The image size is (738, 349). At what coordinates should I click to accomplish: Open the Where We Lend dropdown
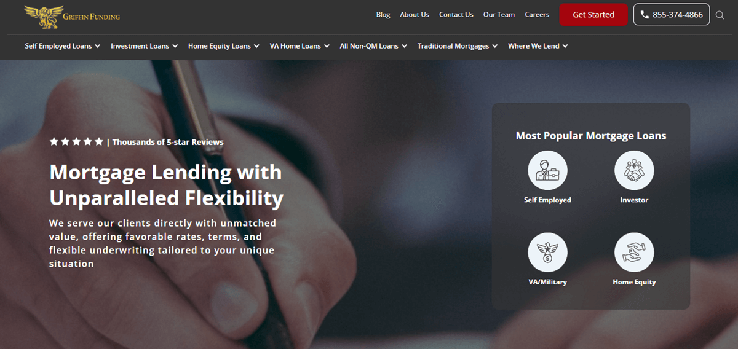pyautogui.click(x=538, y=46)
